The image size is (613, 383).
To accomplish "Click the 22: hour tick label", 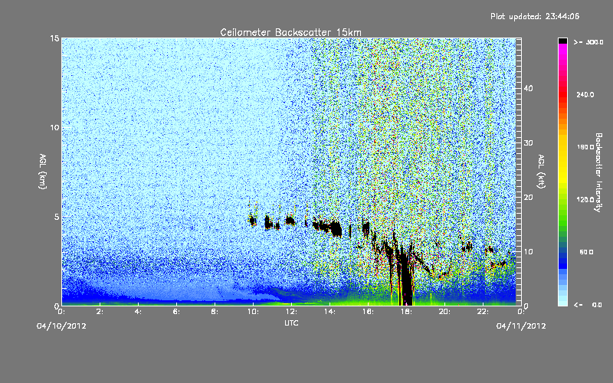I will 483,312.
